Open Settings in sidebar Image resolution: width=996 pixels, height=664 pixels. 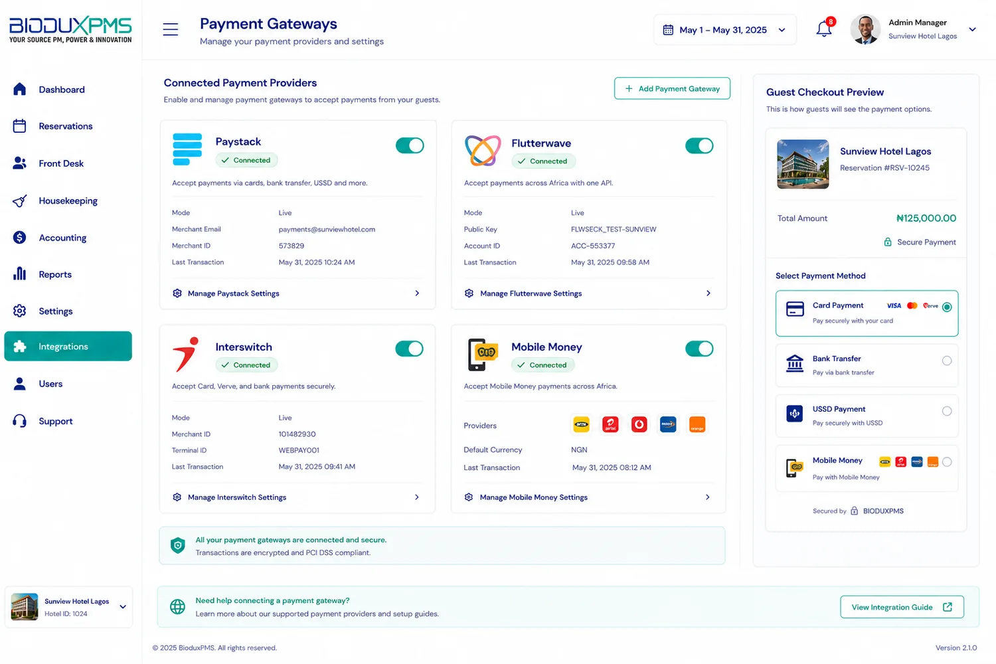68,311
